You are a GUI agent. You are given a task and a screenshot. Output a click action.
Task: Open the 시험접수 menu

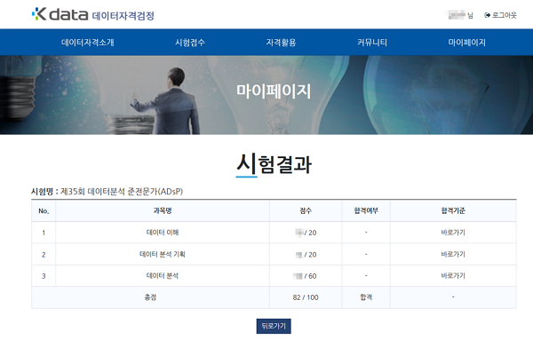[x=190, y=43]
